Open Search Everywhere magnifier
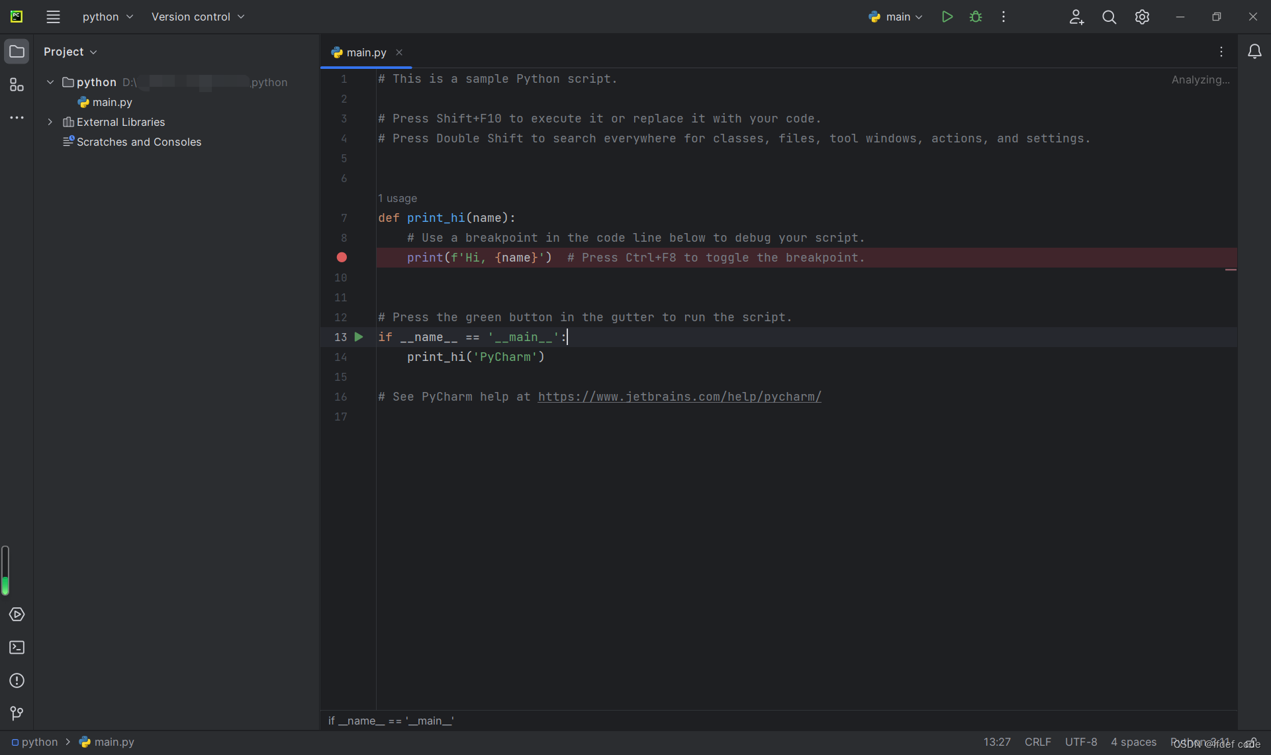 click(1109, 17)
